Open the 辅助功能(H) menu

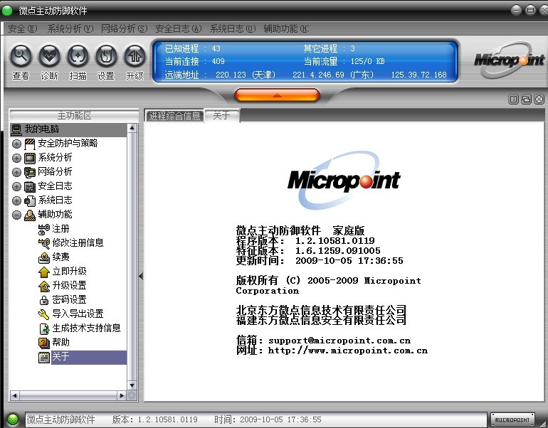(286, 28)
